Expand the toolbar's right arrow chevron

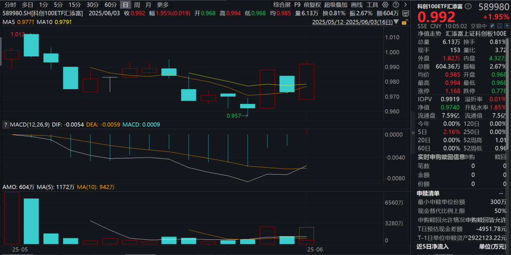(x=404, y=5)
